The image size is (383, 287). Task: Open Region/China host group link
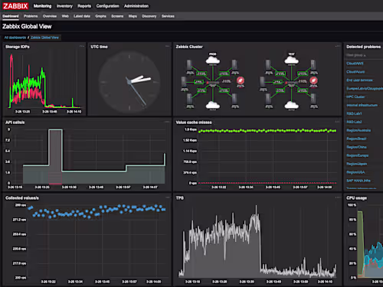(356, 147)
